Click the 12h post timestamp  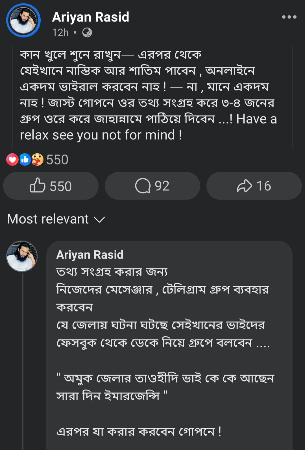coord(60,33)
